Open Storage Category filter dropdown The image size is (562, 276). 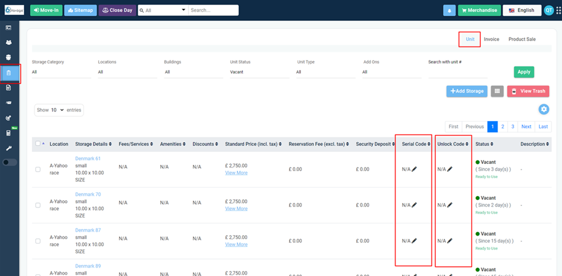(61, 72)
